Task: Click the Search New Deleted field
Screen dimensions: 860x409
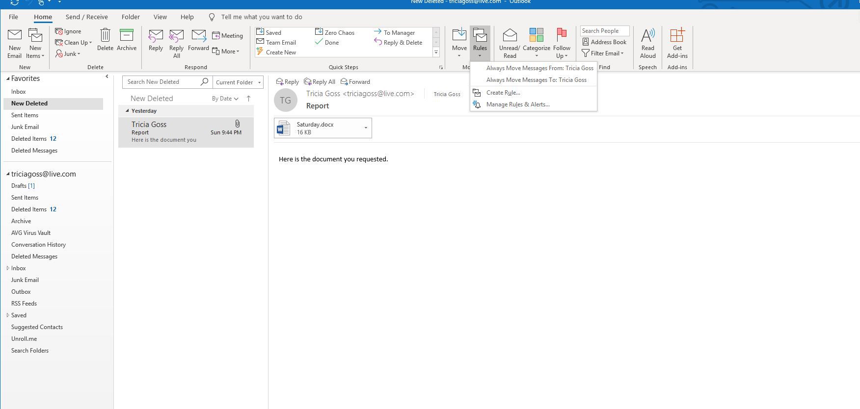Action: tap(161, 82)
